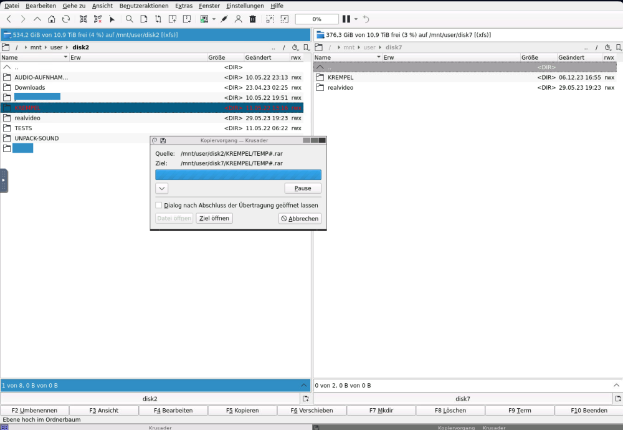Click the undo job arrow icon
The image size is (623, 430).
pos(366,19)
